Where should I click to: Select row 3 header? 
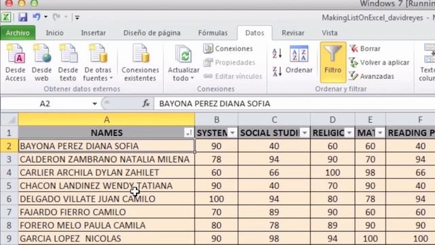tap(9, 159)
